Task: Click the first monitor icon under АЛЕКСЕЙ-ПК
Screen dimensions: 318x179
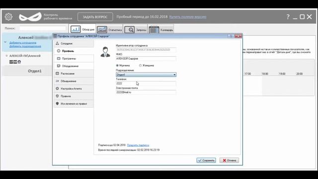Action: tap(11, 62)
